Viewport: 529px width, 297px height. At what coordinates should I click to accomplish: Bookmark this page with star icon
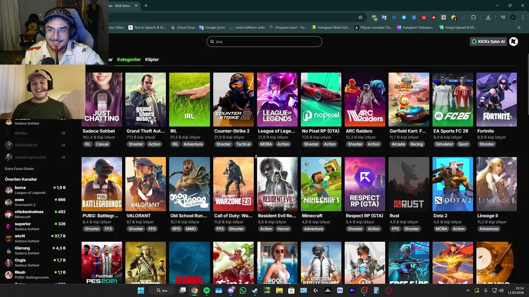tap(360, 17)
